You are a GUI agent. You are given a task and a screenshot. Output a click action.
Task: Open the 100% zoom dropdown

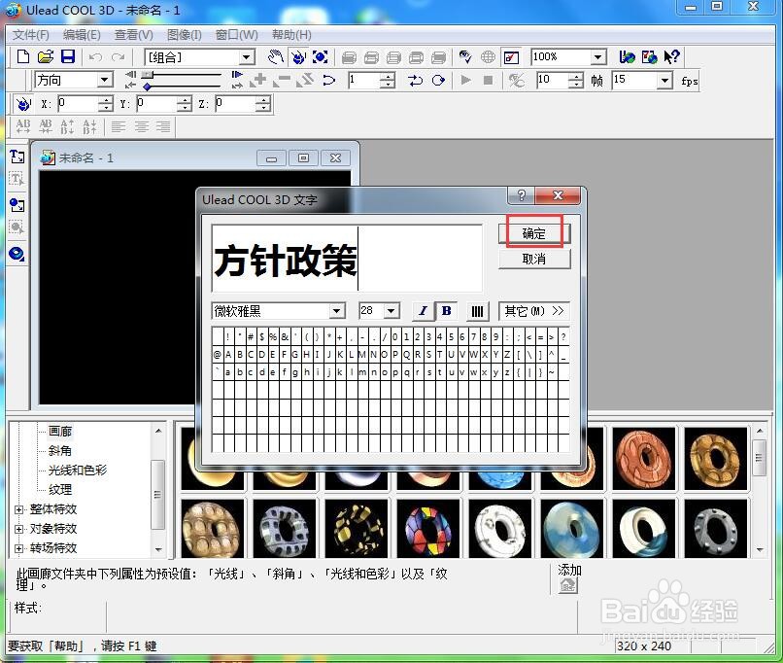click(597, 57)
